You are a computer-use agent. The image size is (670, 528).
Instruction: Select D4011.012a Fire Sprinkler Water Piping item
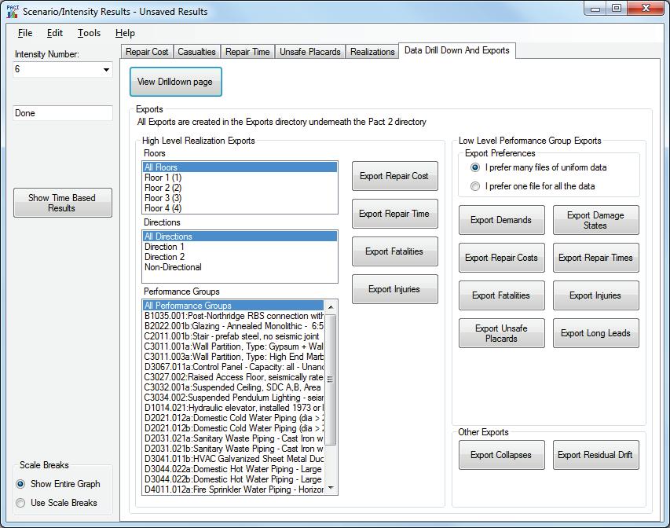[233, 489]
